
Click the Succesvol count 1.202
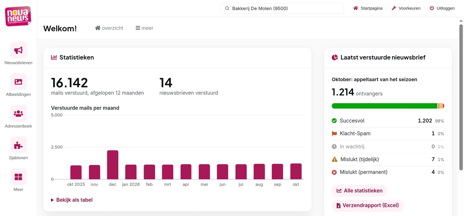(425, 121)
